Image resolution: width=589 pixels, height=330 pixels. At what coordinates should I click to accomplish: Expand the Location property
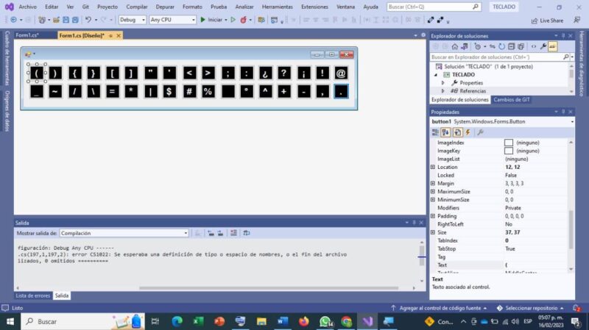pos(433,168)
